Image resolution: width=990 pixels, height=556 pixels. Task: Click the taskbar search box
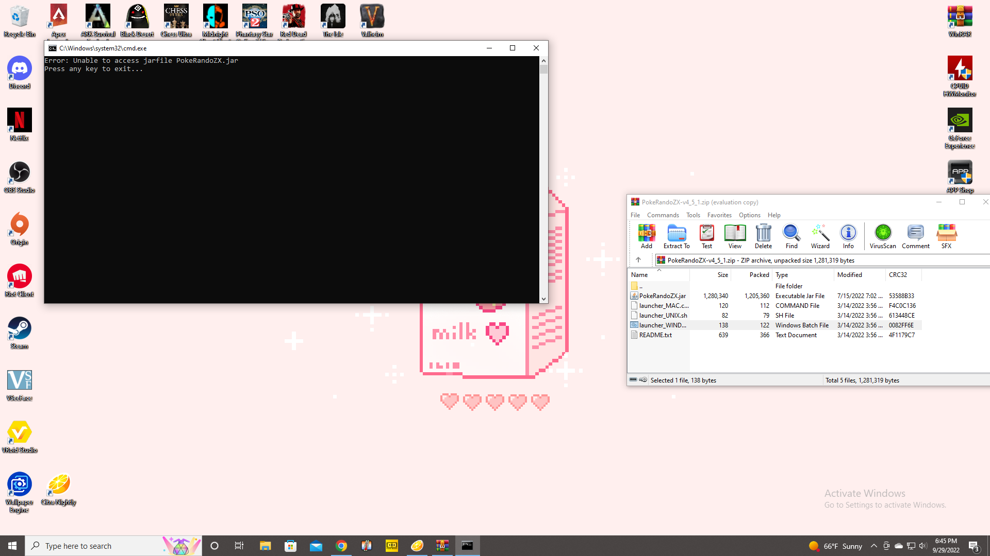[113, 546]
